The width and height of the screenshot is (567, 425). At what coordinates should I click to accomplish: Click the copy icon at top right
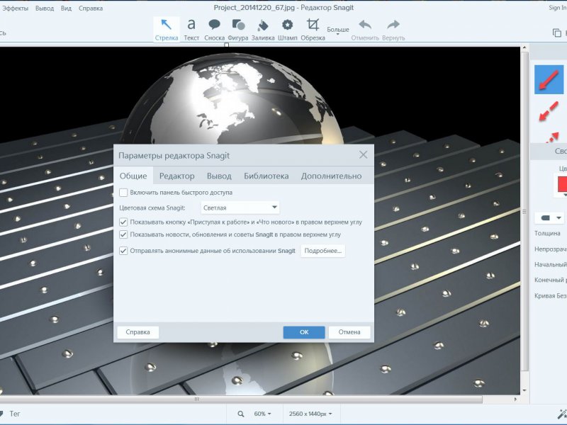point(557,33)
